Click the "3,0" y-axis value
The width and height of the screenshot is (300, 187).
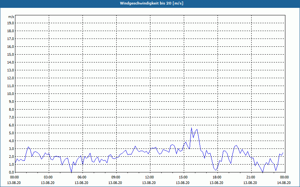click(x=11, y=148)
